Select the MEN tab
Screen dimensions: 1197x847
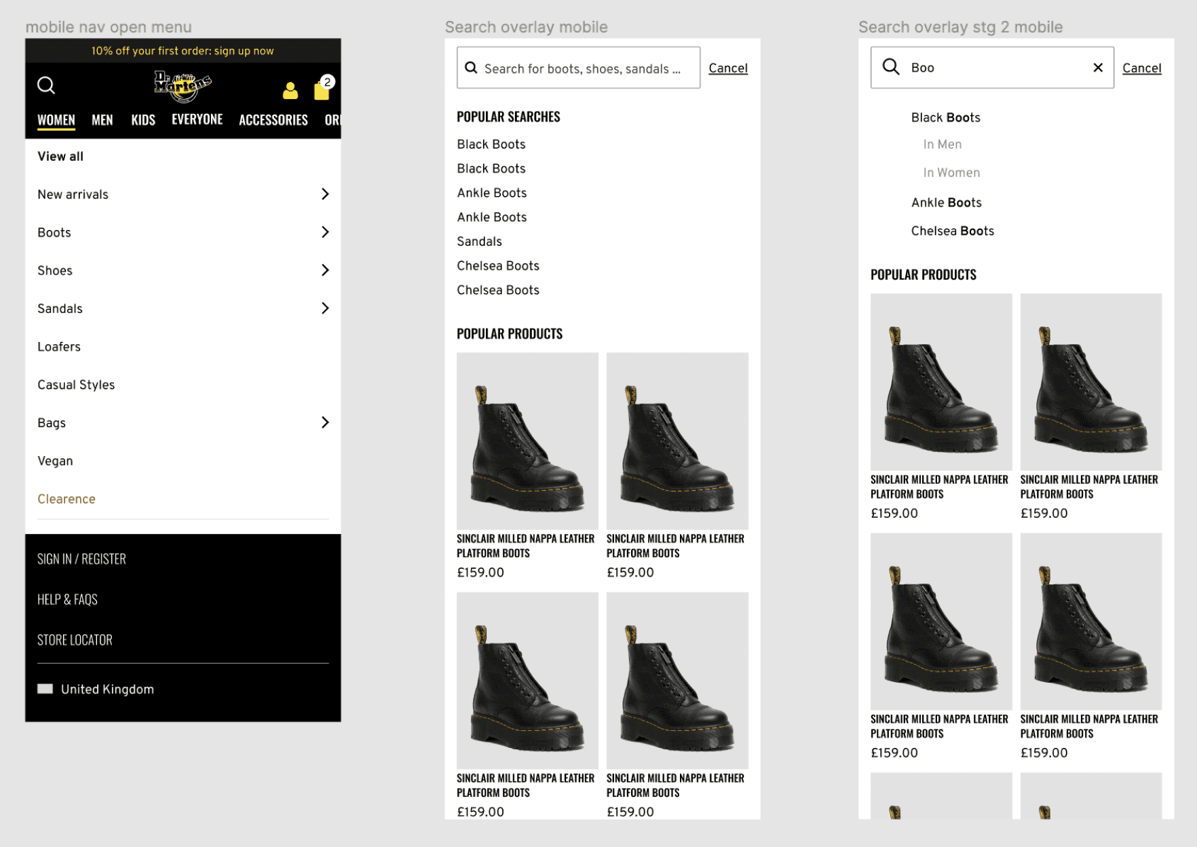pos(102,120)
